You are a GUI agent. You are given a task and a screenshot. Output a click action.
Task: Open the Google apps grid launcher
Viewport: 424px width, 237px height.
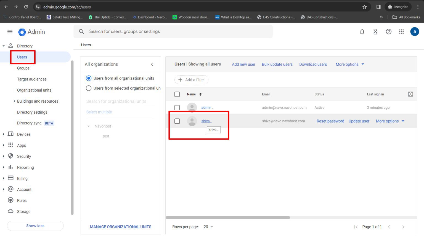401,31
